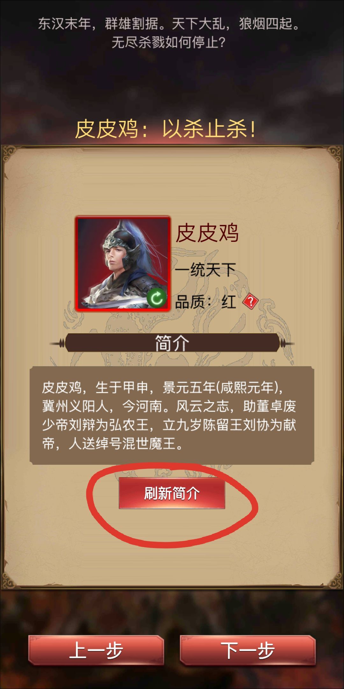
Task: Tap the character name 皮皮鸡 beside portrait
Action: coord(207,233)
